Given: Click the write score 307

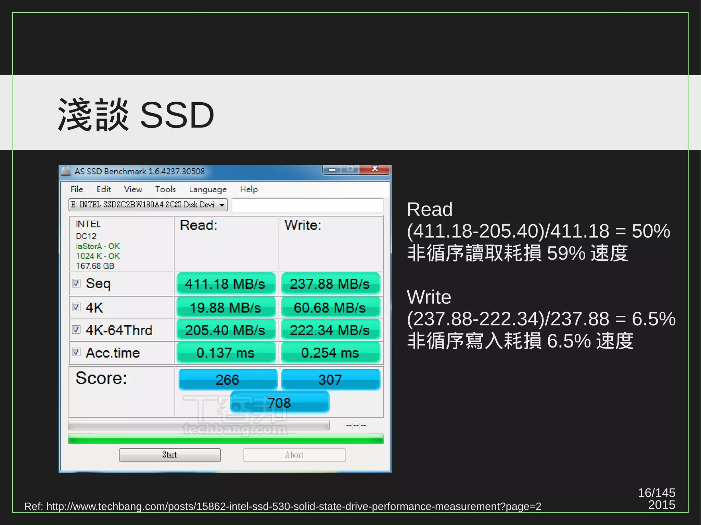Looking at the screenshot, I should pos(331,379).
